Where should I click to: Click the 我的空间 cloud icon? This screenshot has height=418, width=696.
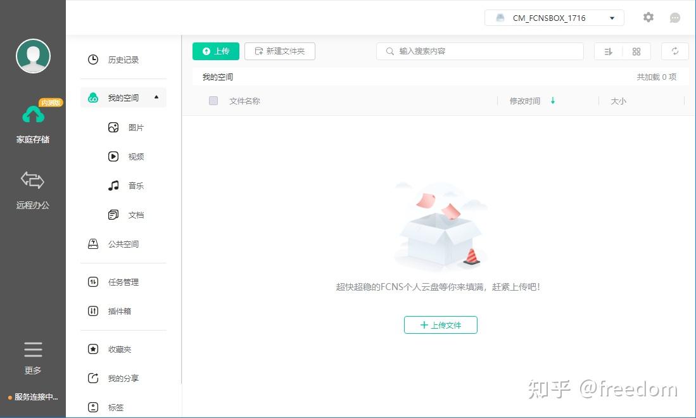pos(92,98)
